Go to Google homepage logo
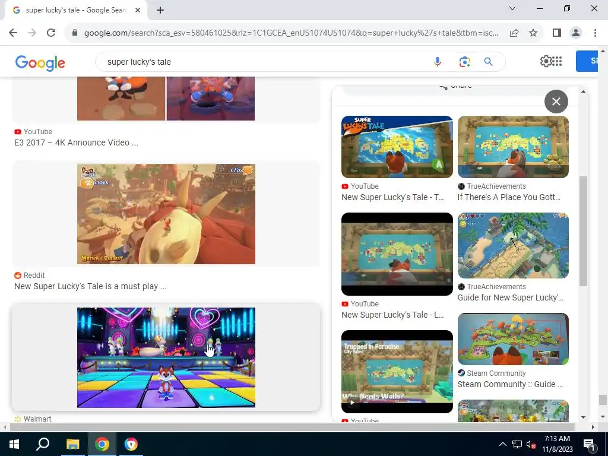 coord(40,63)
